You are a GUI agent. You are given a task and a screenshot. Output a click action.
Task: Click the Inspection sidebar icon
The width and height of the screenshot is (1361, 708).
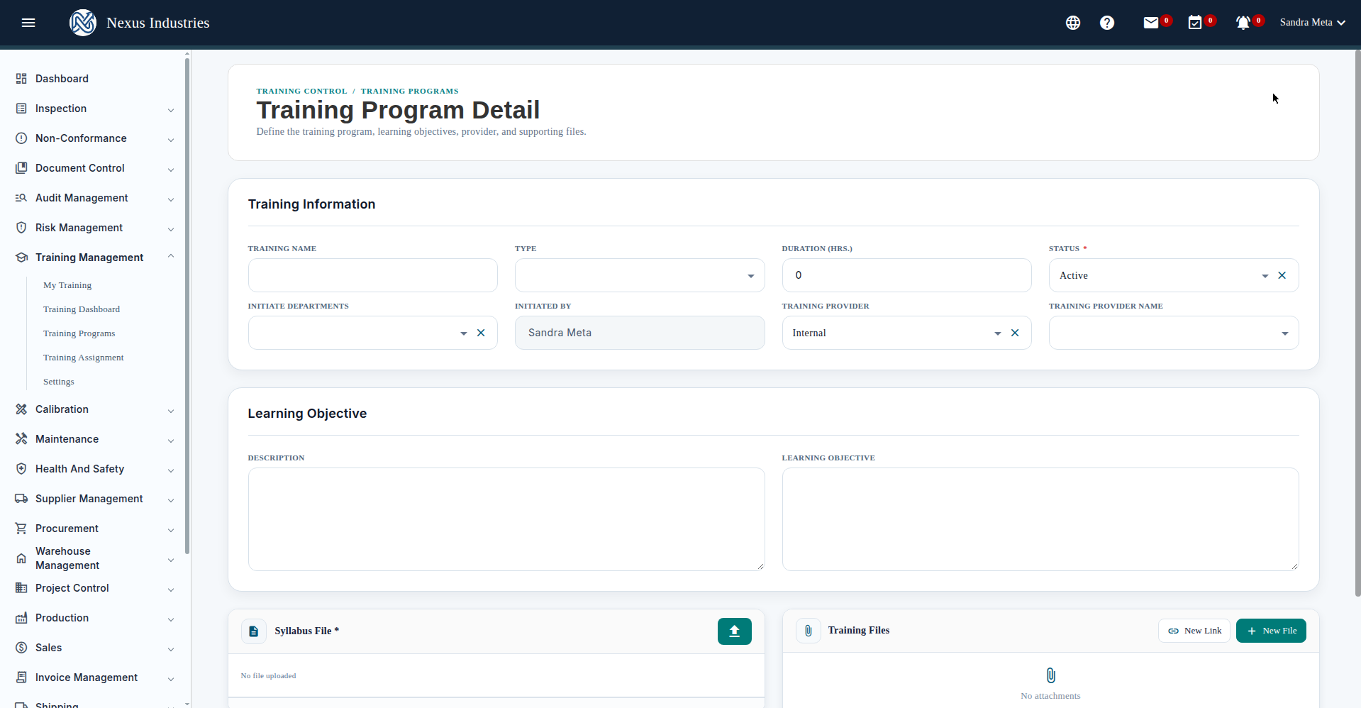click(x=21, y=109)
